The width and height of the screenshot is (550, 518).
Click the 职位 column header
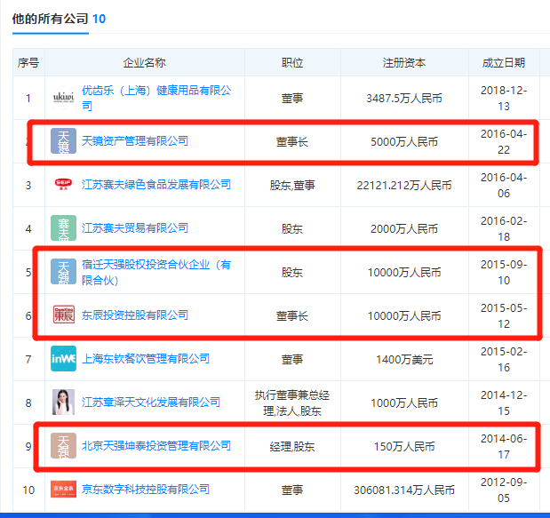[x=292, y=63]
